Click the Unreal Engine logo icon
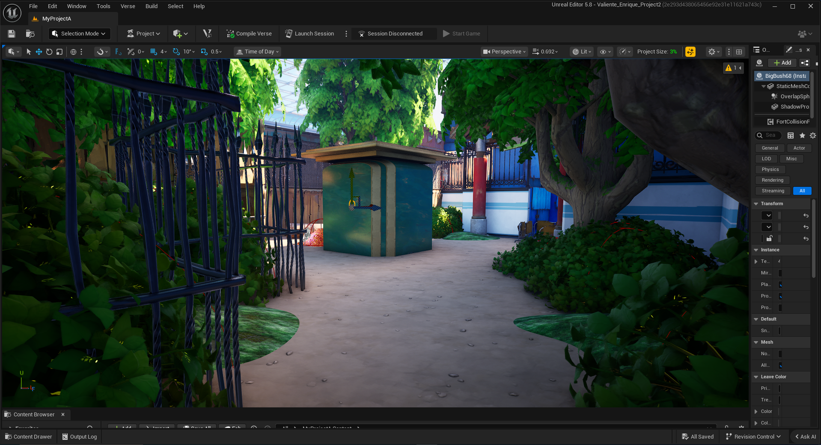Viewport: 821px width, 445px height. [x=12, y=13]
